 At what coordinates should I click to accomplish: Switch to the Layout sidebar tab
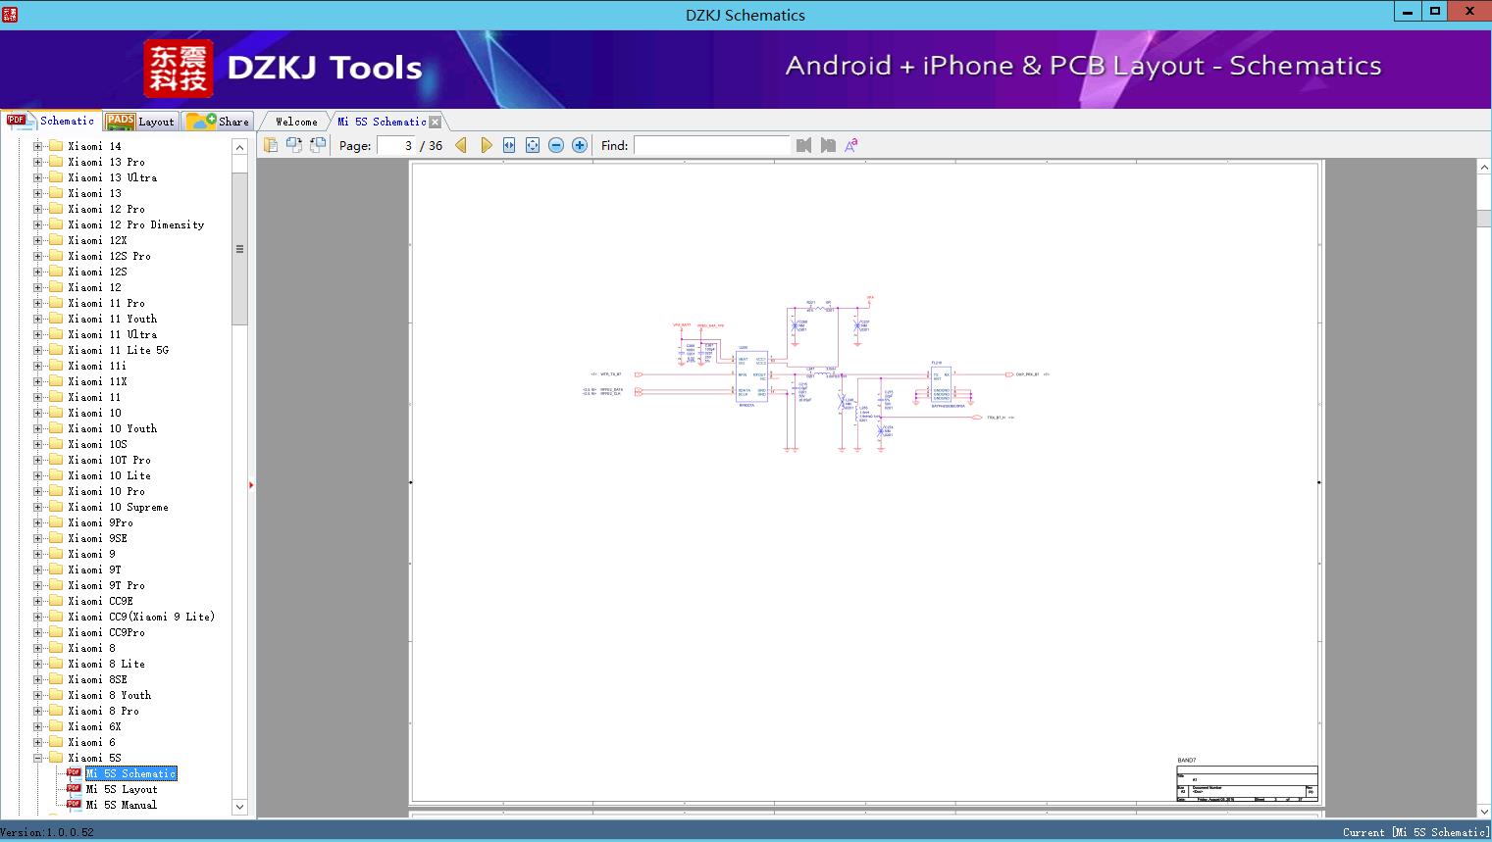pos(140,122)
